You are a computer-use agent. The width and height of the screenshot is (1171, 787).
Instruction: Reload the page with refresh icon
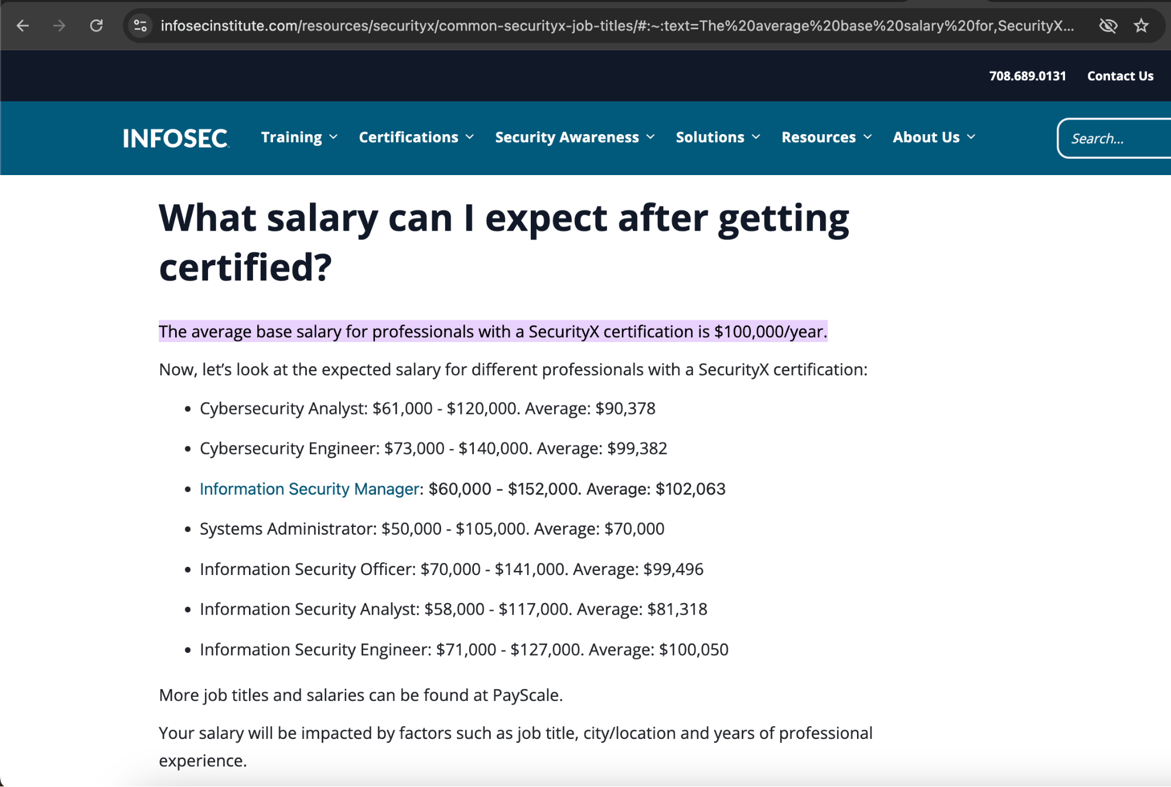(97, 26)
